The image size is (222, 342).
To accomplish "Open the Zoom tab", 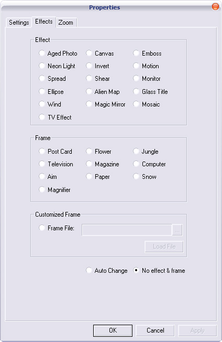I will point(66,23).
